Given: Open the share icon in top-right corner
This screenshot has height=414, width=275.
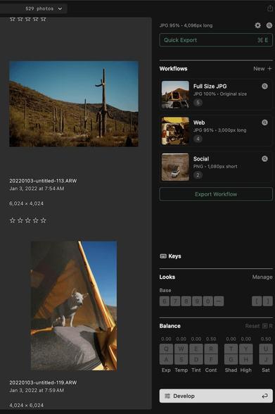Looking at the screenshot, I should coord(270,8).
